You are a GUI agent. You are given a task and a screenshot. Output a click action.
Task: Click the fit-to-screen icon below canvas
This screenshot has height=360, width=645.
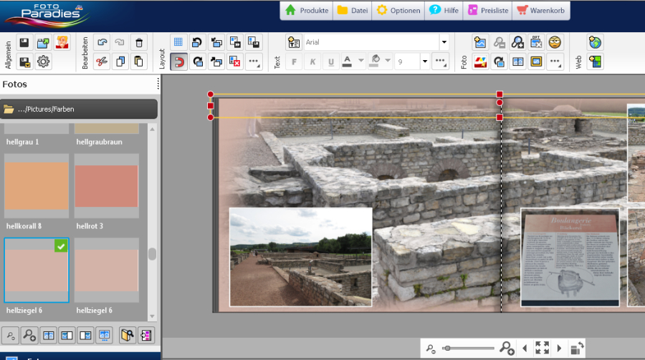pos(542,349)
